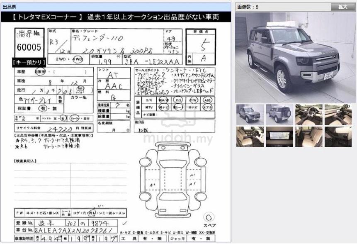Click the セールスポイント notes section
Viewport: 357px width, 244px height.
point(175,81)
